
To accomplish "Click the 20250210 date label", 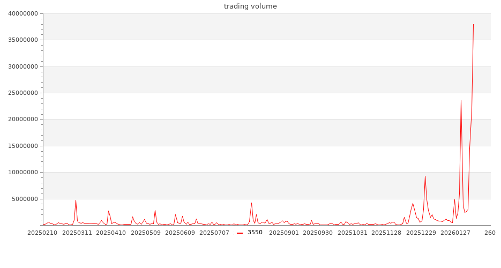I will (x=42, y=233).
